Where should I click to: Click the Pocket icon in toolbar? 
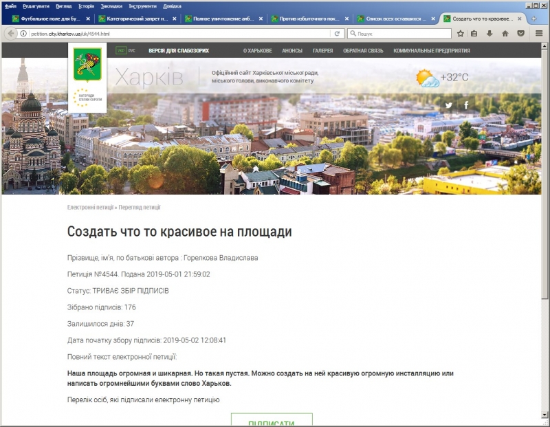point(520,33)
